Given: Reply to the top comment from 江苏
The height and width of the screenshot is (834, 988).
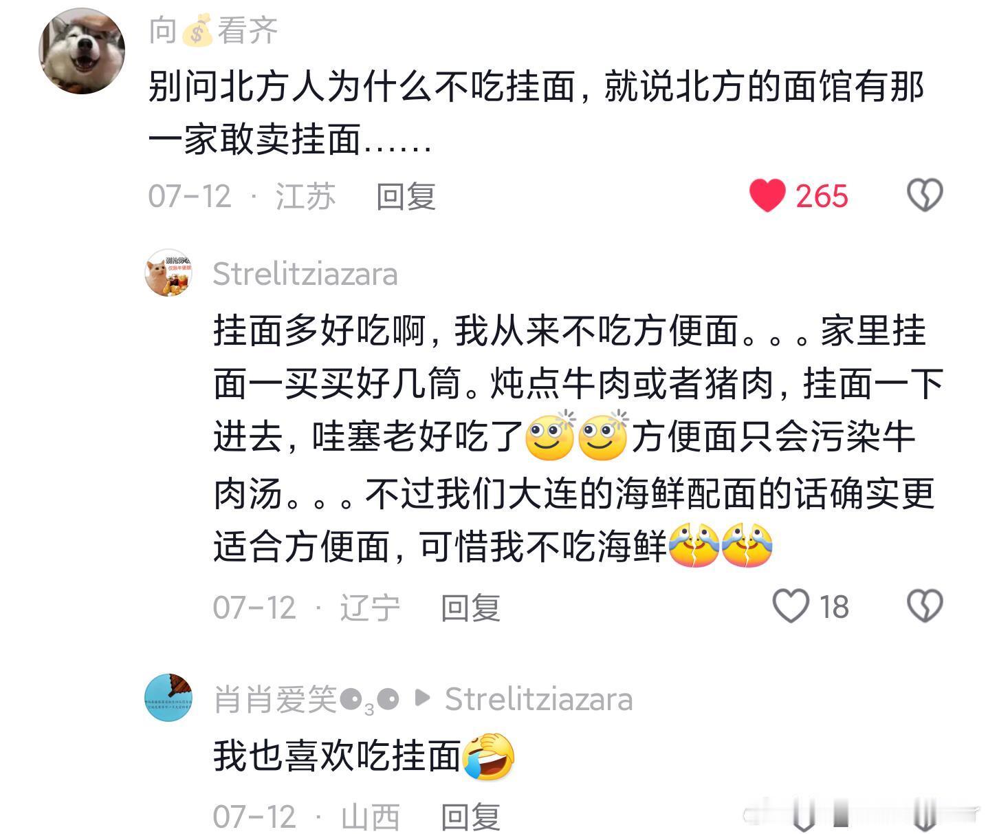Looking at the screenshot, I should click(406, 196).
